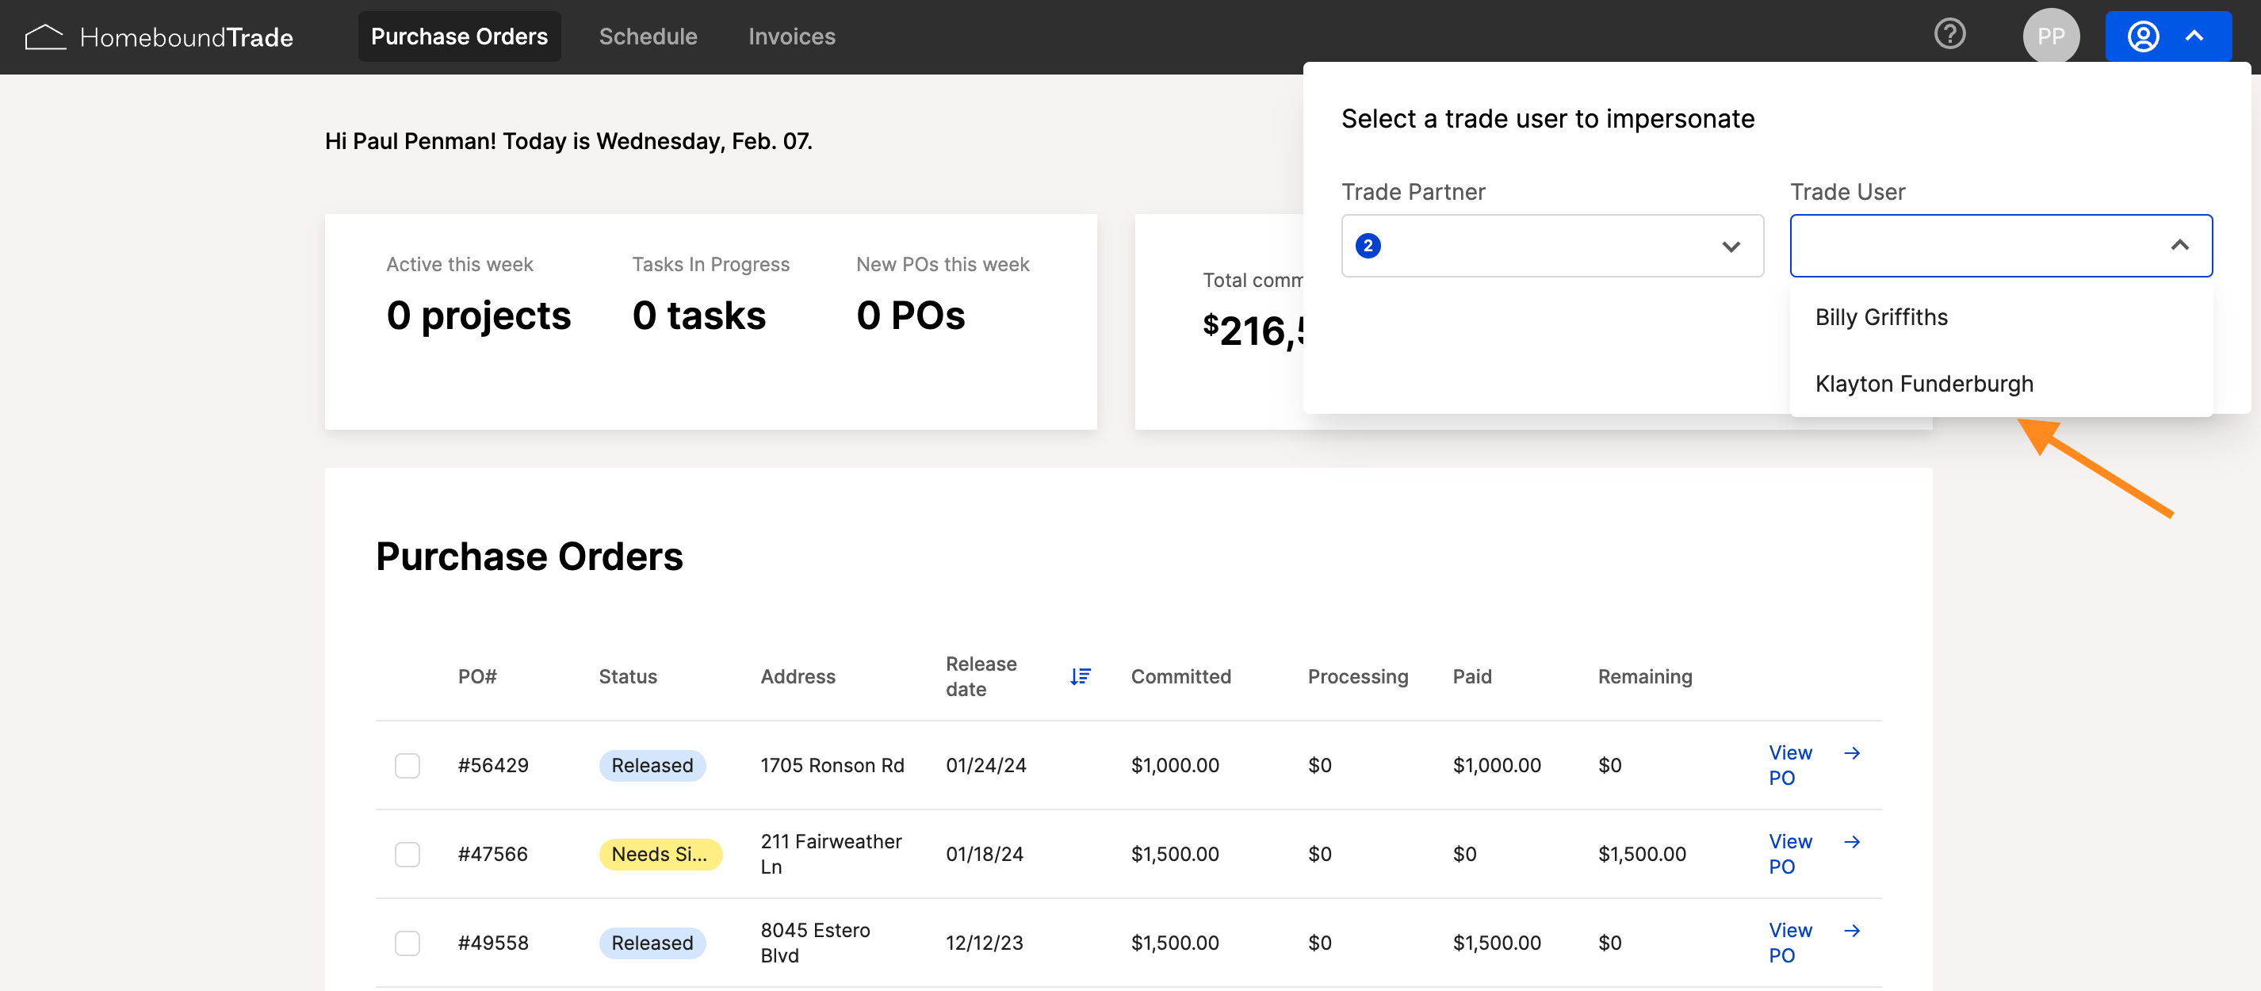Expand the Trade Partner dropdown chevron

pyautogui.click(x=1730, y=246)
